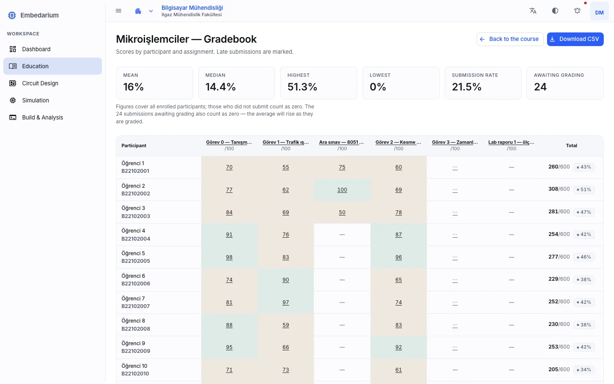Click the Awaiting Grading 24 card

coord(565,83)
